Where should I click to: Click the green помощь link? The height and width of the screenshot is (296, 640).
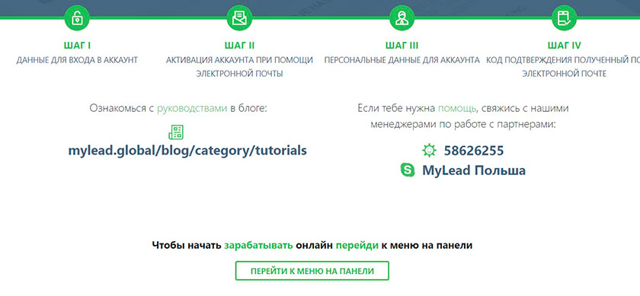pos(457,109)
